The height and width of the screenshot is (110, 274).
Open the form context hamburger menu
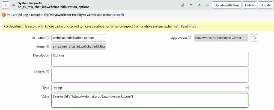tap(14, 5)
